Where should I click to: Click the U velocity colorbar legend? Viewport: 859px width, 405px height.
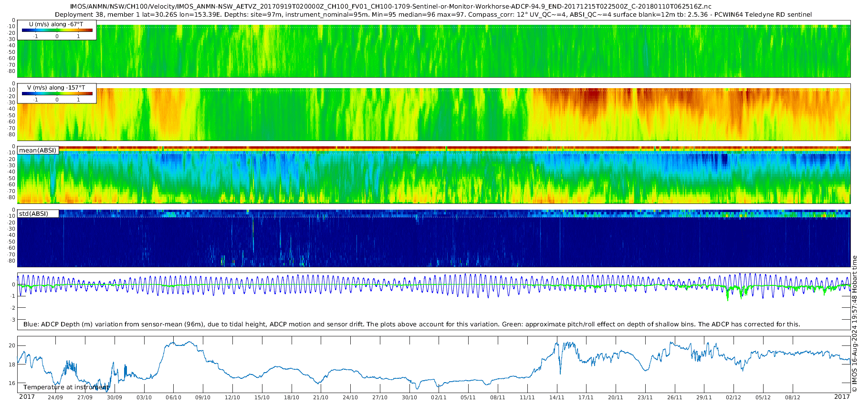pos(57,30)
